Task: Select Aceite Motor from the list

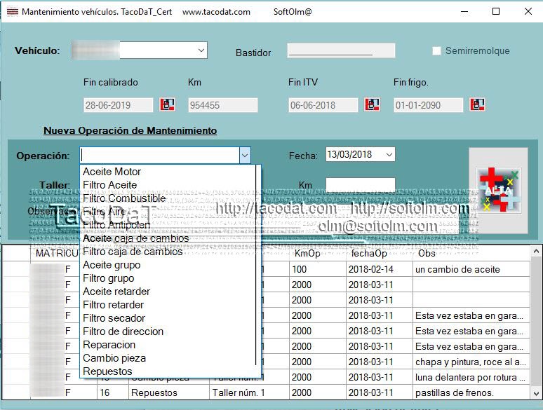Action: point(112,172)
